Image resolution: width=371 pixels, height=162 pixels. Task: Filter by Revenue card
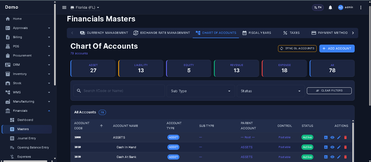point(236,68)
